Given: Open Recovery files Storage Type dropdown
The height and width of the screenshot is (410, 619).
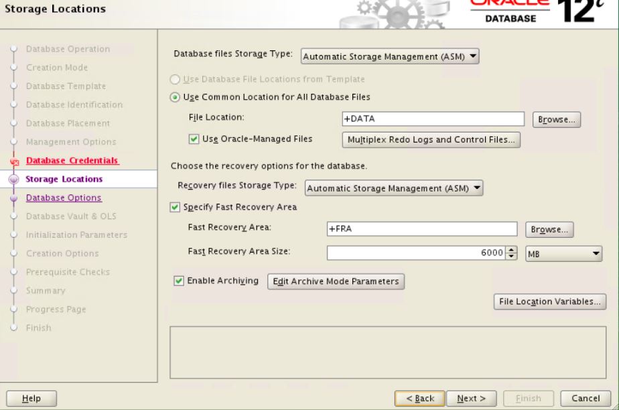Looking at the screenshot, I should [394, 188].
